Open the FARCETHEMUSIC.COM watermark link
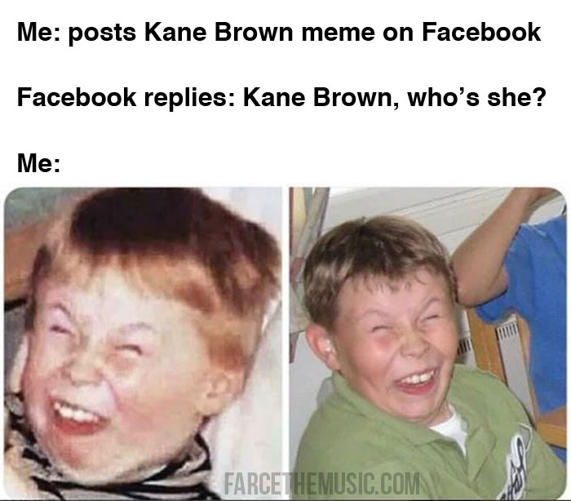This screenshot has height=501, width=571. point(322,484)
